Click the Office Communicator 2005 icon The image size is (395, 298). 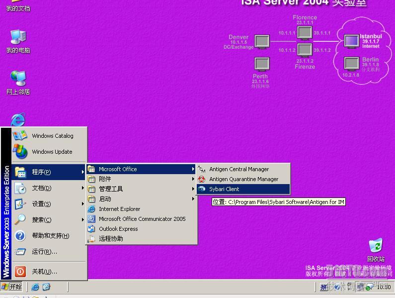[x=91, y=219]
